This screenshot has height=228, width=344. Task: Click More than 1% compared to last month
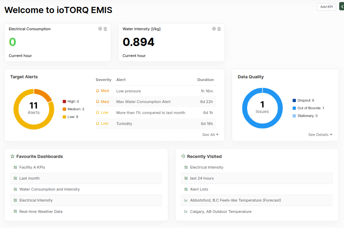coord(150,113)
